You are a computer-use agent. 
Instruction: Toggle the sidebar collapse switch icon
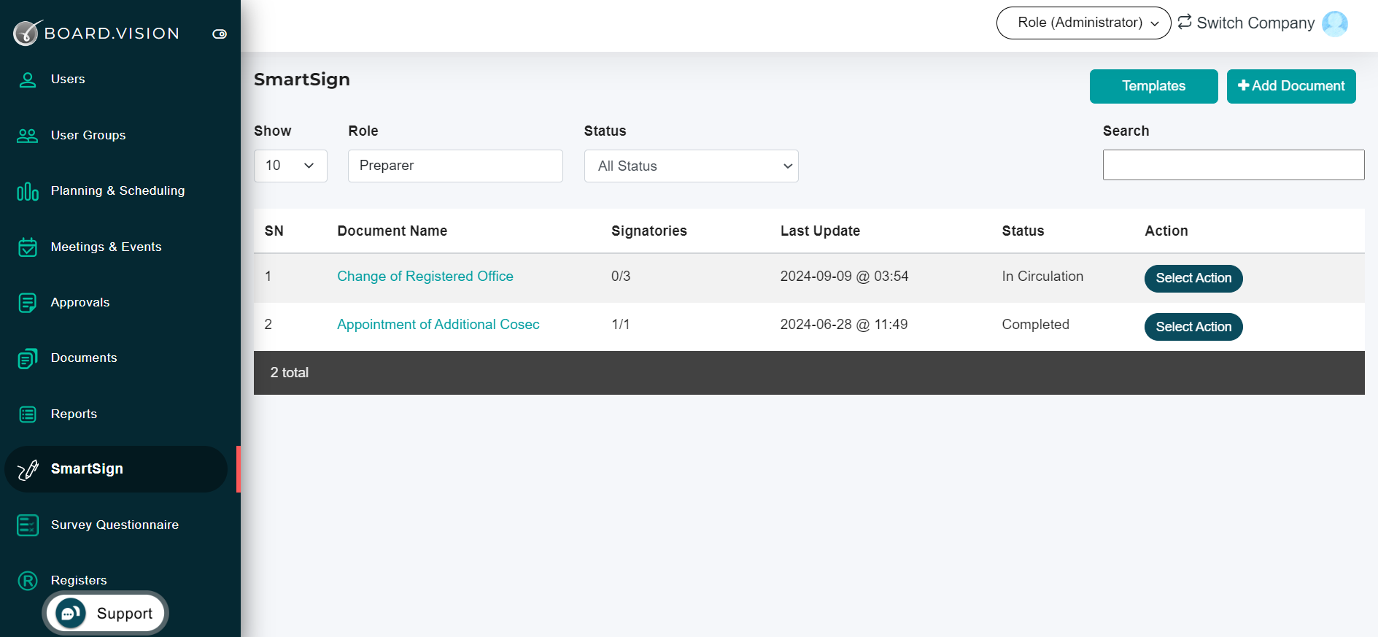(220, 34)
